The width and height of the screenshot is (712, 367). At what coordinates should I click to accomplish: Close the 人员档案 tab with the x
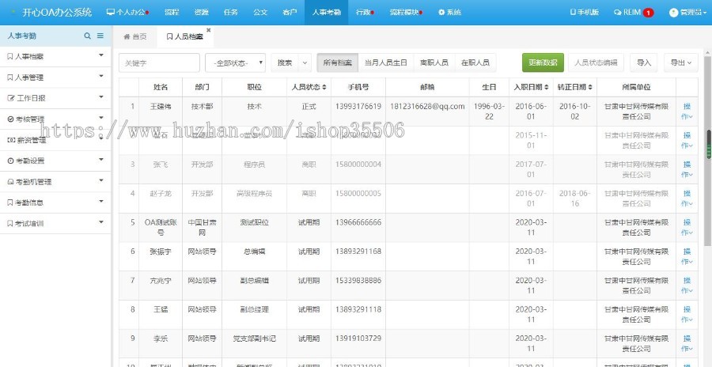tap(208, 30)
